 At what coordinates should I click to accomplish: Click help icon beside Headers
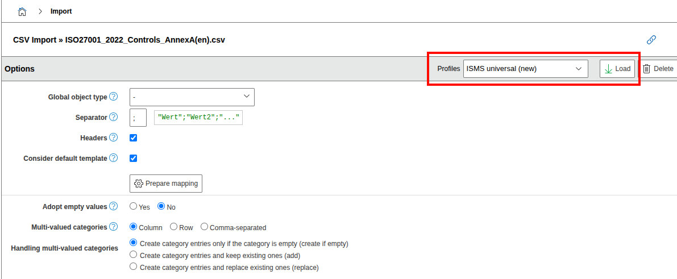[114, 138]
